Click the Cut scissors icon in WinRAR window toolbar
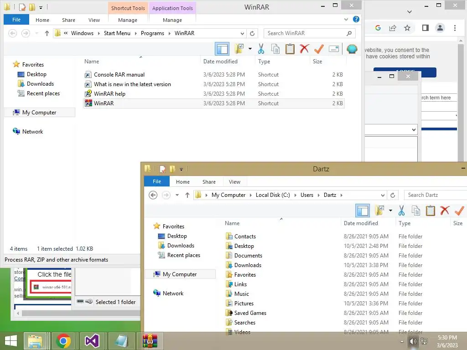Viewport: 467px width, 350px height. pos(261,49)
